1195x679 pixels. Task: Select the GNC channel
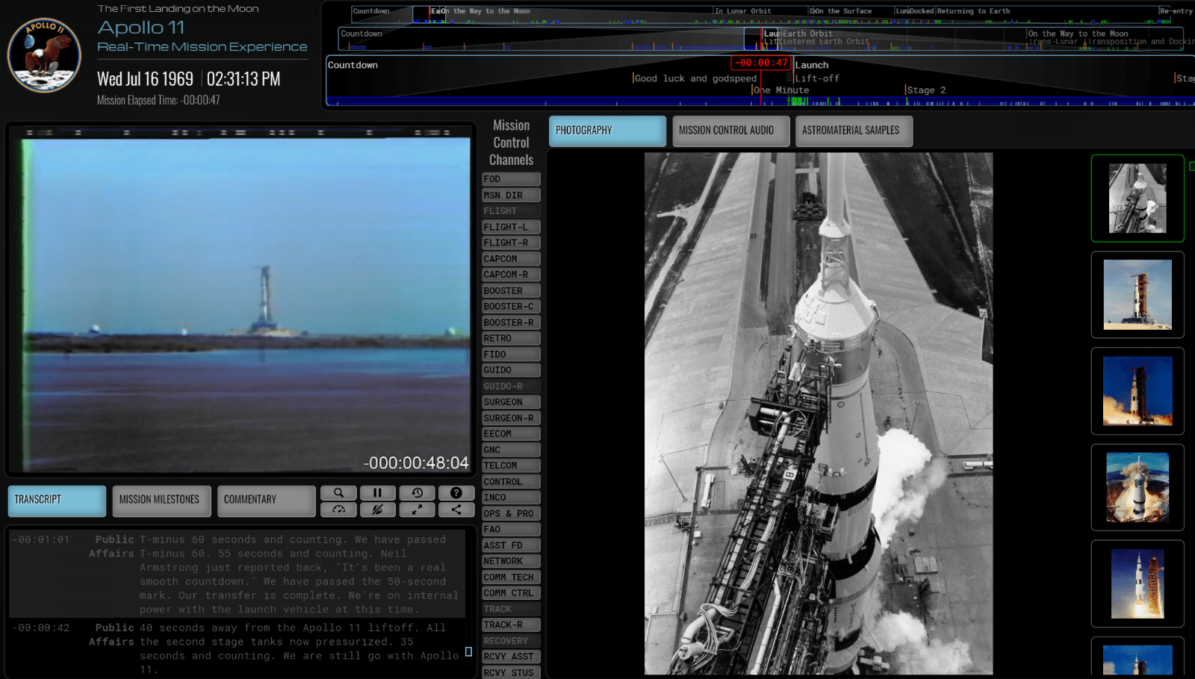(511, 450)
